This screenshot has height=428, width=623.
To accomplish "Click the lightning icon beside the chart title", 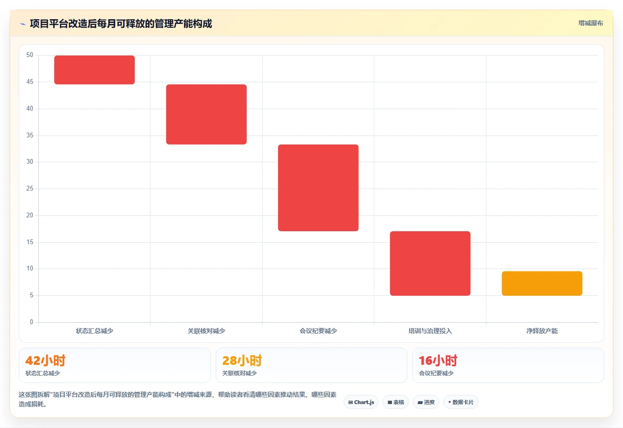I will click(x=23, y=23).
